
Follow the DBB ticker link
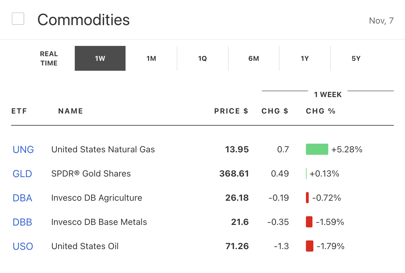tap(22, 222)
